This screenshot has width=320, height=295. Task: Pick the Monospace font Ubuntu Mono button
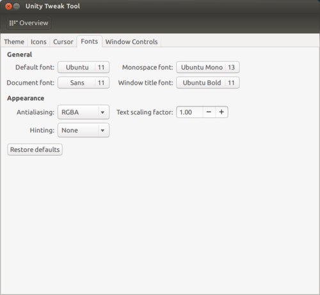(x=208, y=67)
